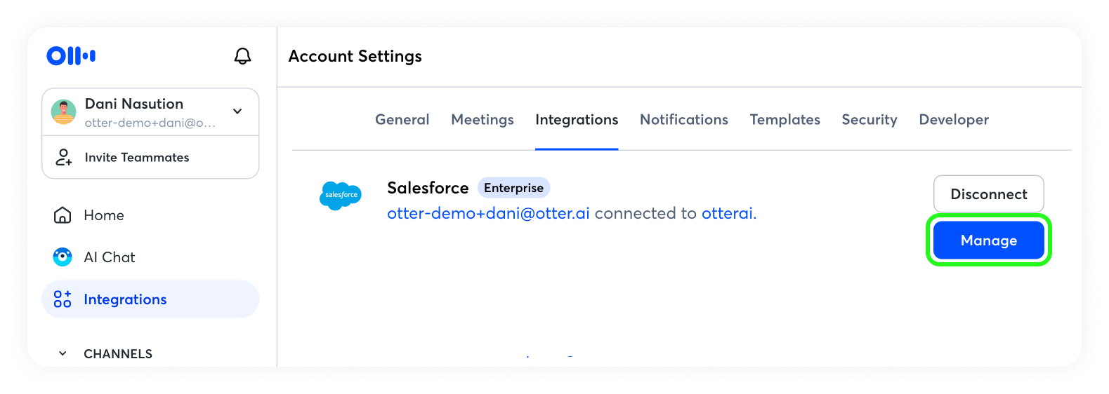Viewport: 1109px width, 394px height.
Task: Click the AI Chat otter icon
Action: (x=63, y=257)
